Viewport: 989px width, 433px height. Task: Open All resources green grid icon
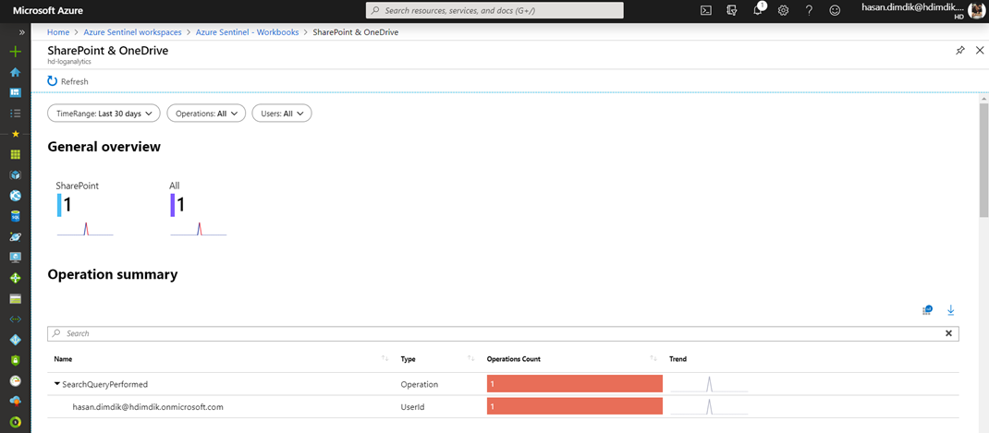[x=16, y=154]
